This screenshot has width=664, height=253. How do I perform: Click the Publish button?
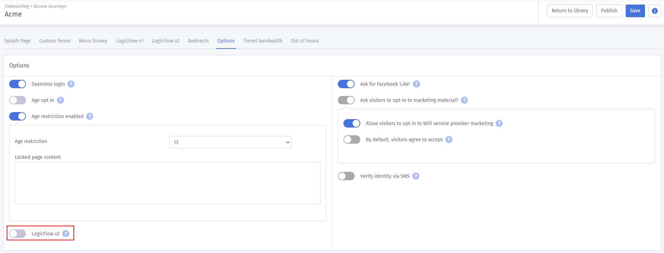tap(609, 11)
